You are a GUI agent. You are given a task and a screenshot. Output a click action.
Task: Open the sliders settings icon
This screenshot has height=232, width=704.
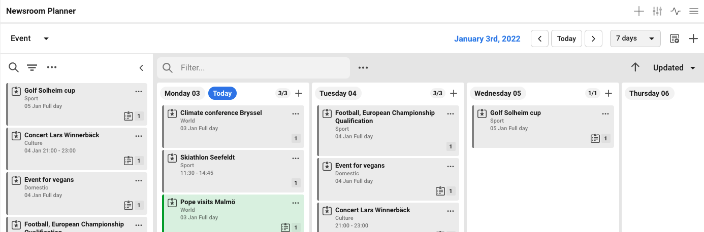tap(657, 11)
